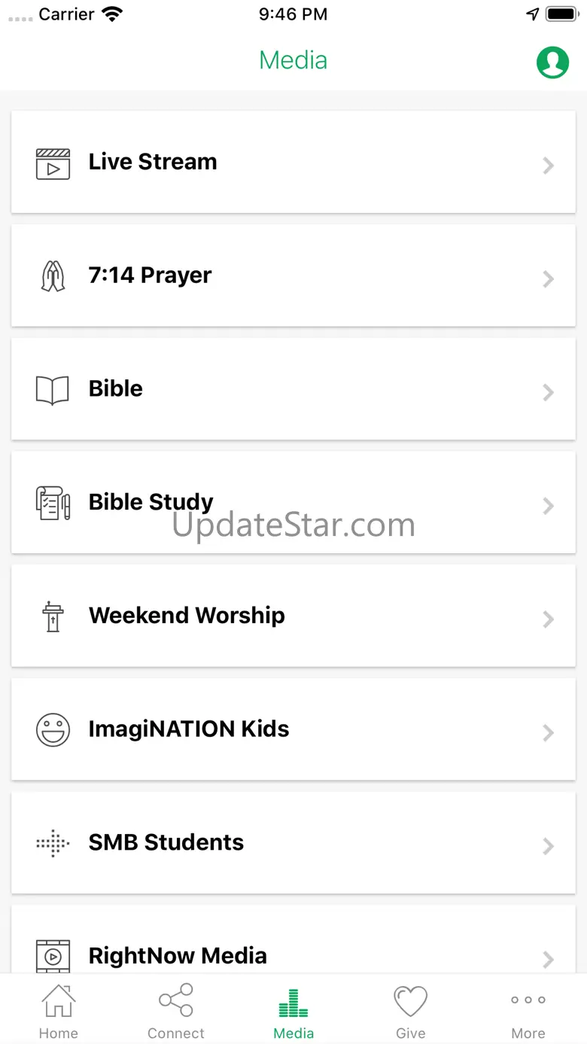Image resolution: width=587 pixels, height=1044 pixels.
Task: Tap the praying hands icon
Action: [x=53, y=276]
